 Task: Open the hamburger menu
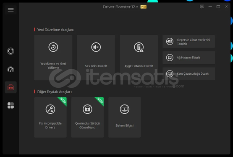pos(10,10)
